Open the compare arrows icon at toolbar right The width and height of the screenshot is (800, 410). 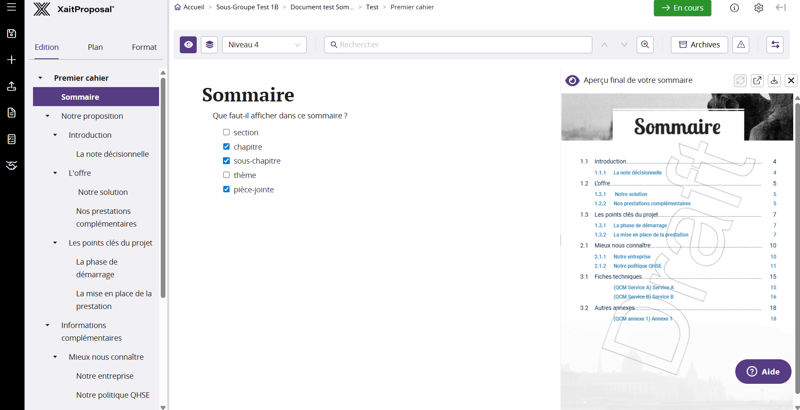[775, 44]
